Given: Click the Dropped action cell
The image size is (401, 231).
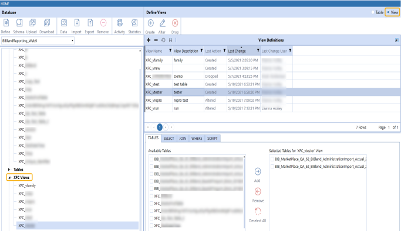Looking at the screenshot, I should (215, 76).
